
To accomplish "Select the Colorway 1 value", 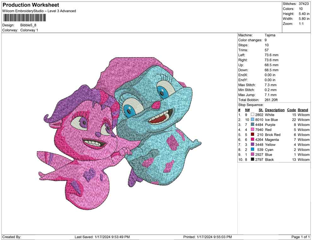I will 29,30.
